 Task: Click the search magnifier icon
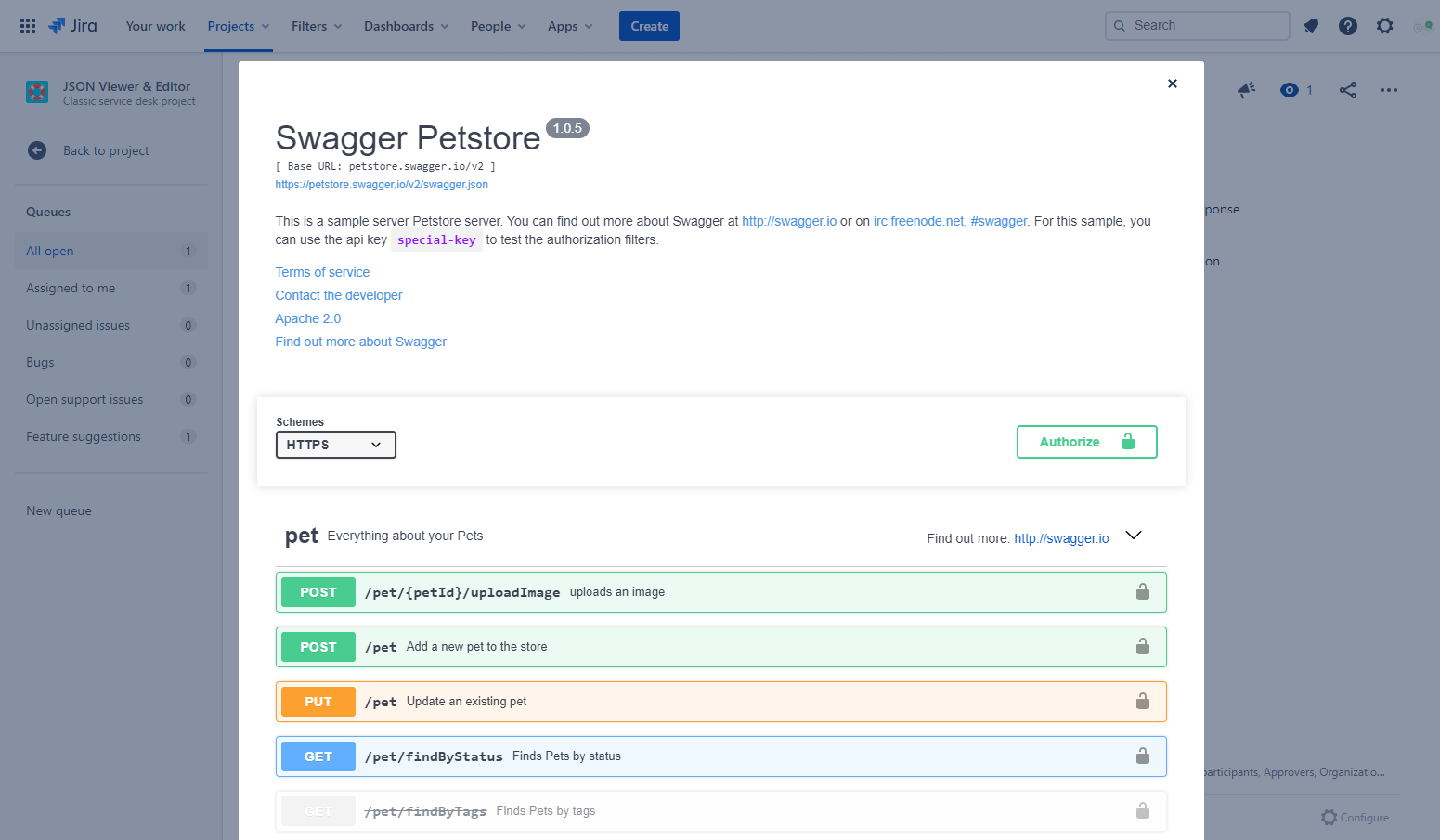[x=1120, y=26]
